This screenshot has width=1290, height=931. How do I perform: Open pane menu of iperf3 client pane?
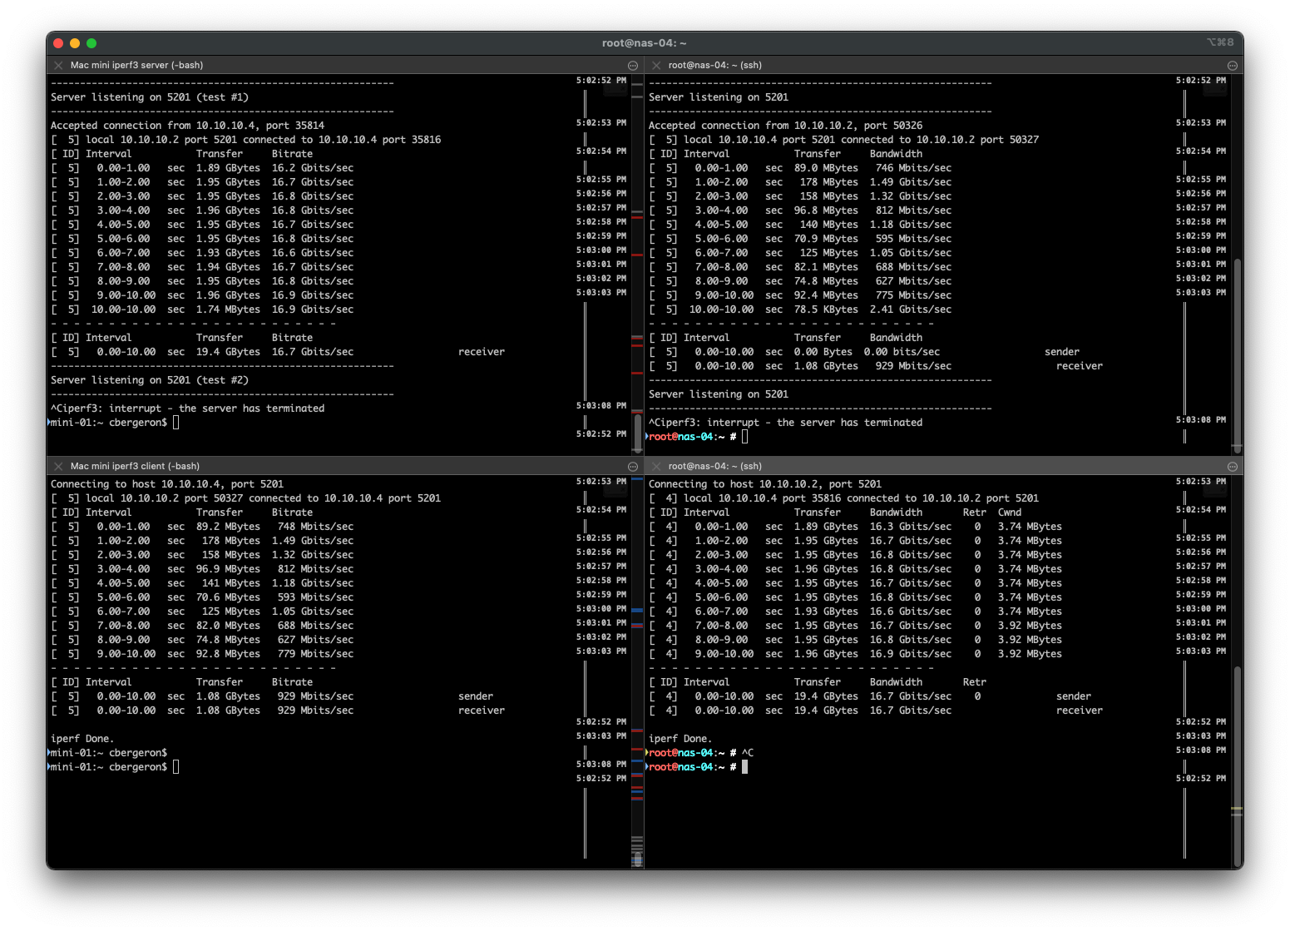[633, 467]
